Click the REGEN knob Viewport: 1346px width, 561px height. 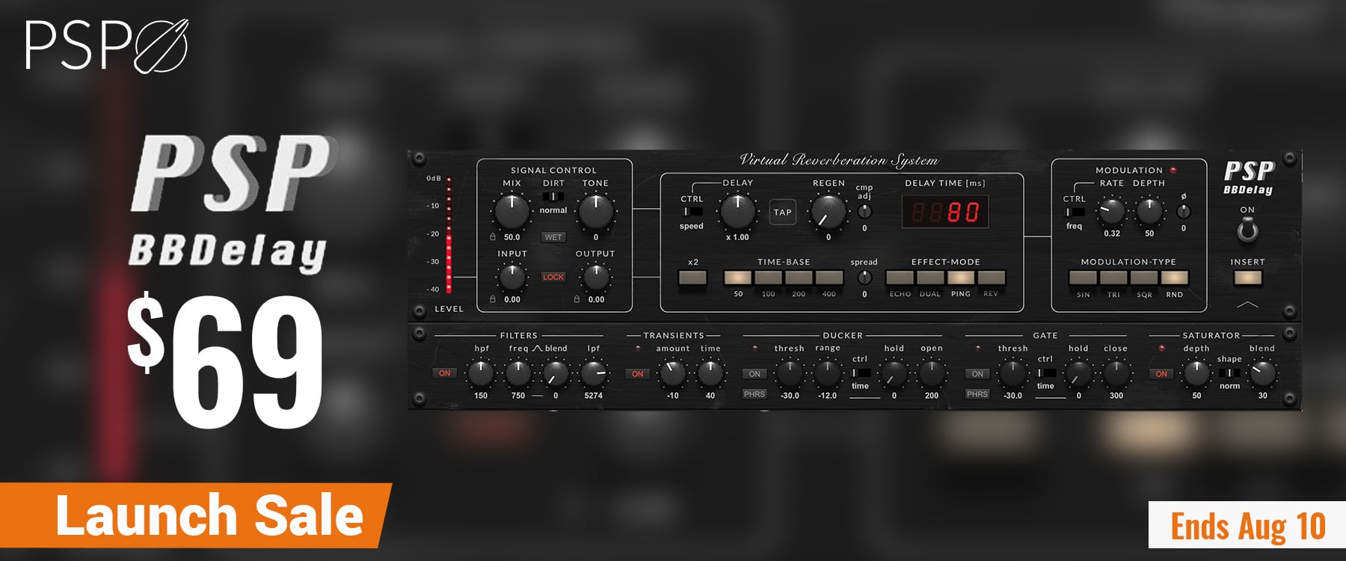point(829,212)
